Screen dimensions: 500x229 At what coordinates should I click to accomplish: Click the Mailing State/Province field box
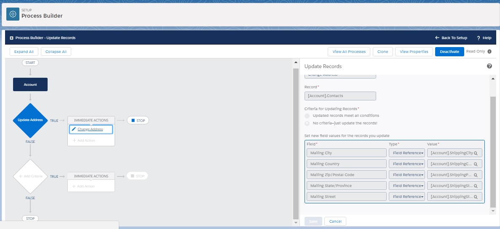tap(347, 186)
